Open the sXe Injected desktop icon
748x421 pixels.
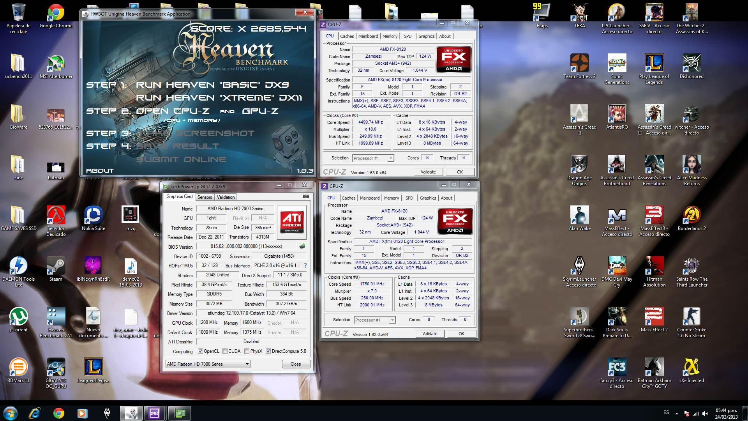692,370
